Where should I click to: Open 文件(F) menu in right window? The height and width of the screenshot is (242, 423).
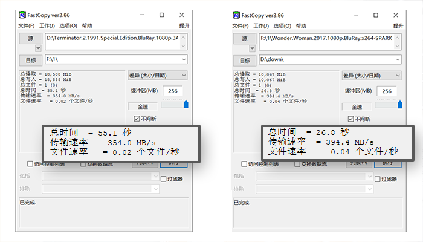coord(241,26)
